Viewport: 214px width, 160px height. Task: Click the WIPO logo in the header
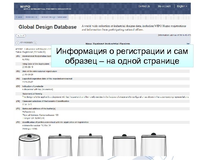tap(45, 7)
